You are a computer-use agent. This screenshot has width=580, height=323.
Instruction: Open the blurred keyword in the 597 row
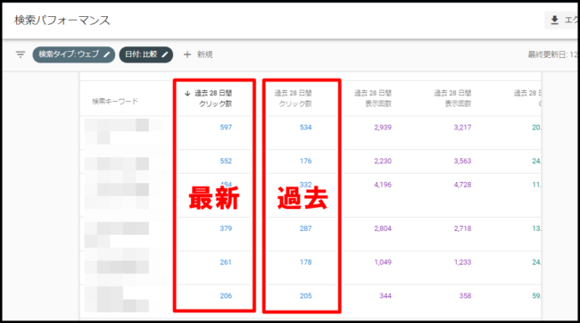[123, 131]
